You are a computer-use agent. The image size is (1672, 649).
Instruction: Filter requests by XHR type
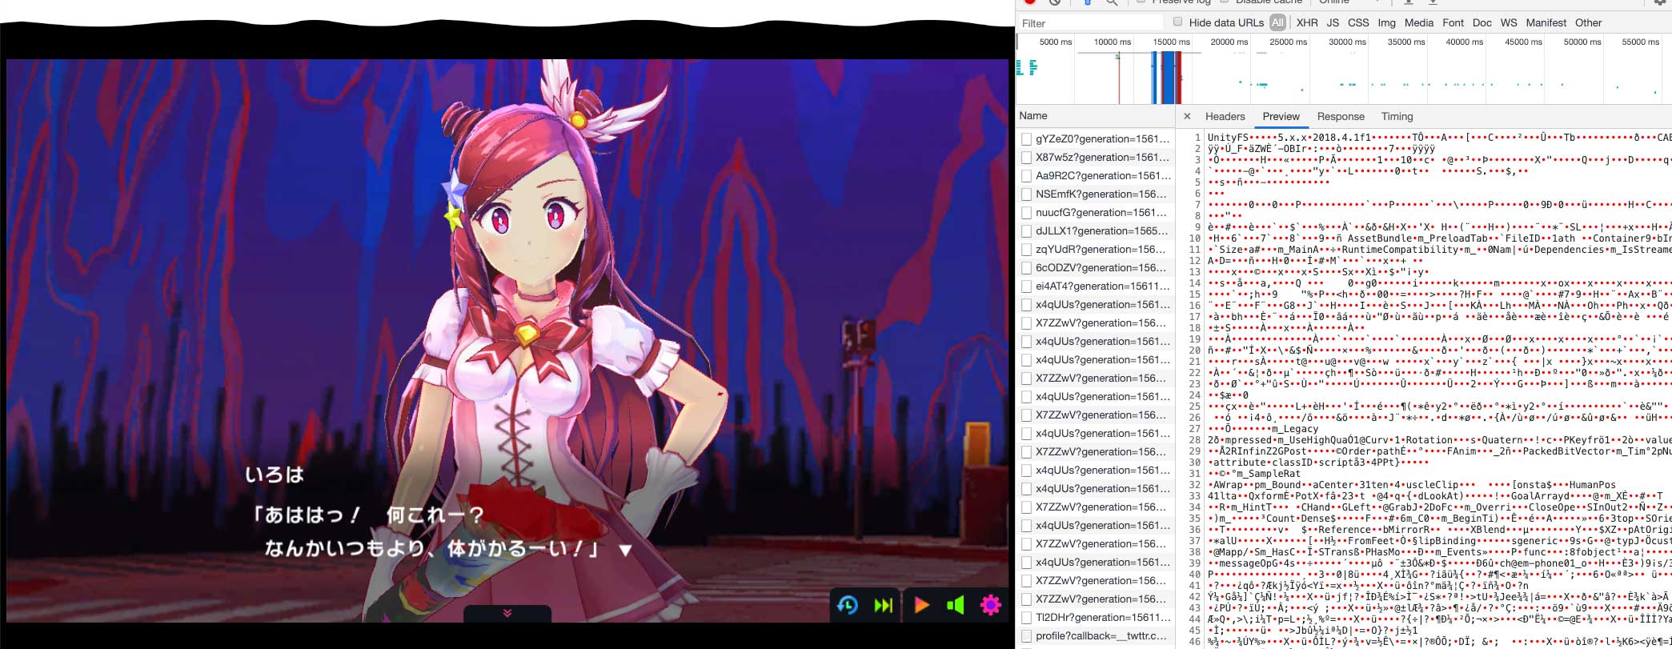click(x=1307, y=22)
